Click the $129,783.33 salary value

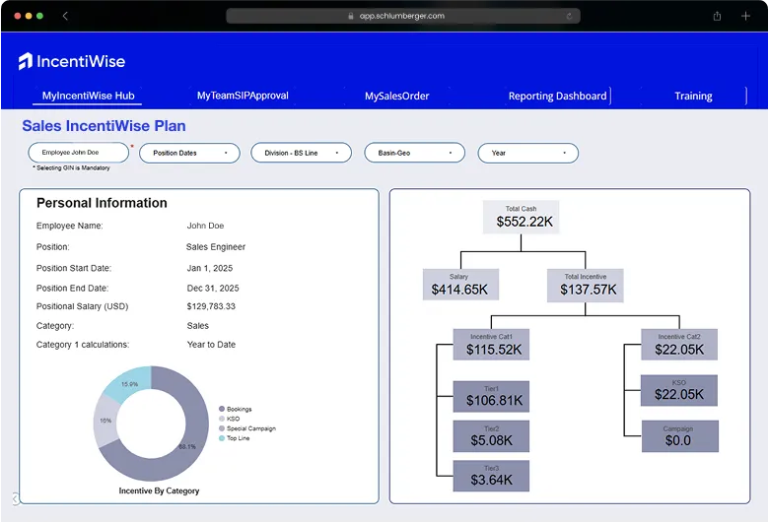211,306
